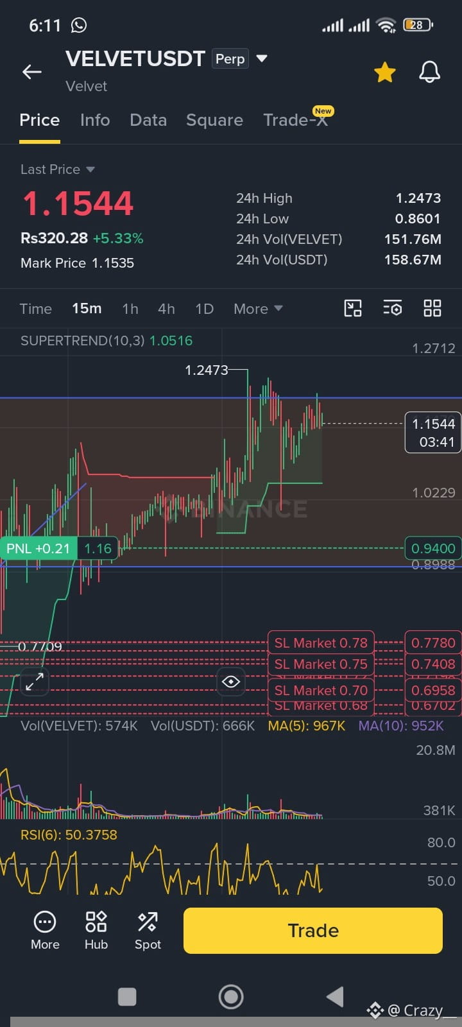Switch to the Spot market icon
The image size is (462, 1027).
[148, 930]
